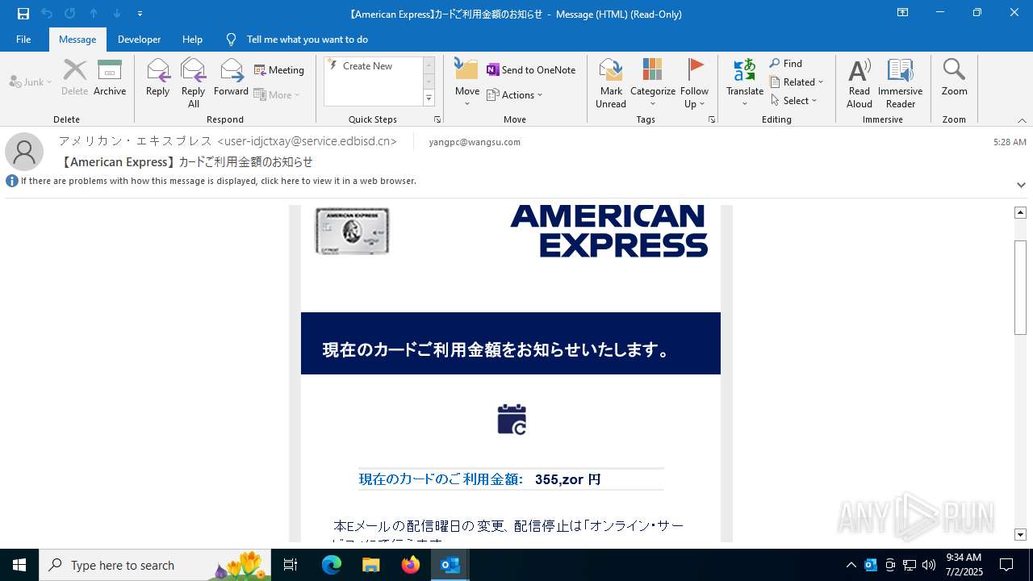Open Task View from taskbar

tap(291, 565)
